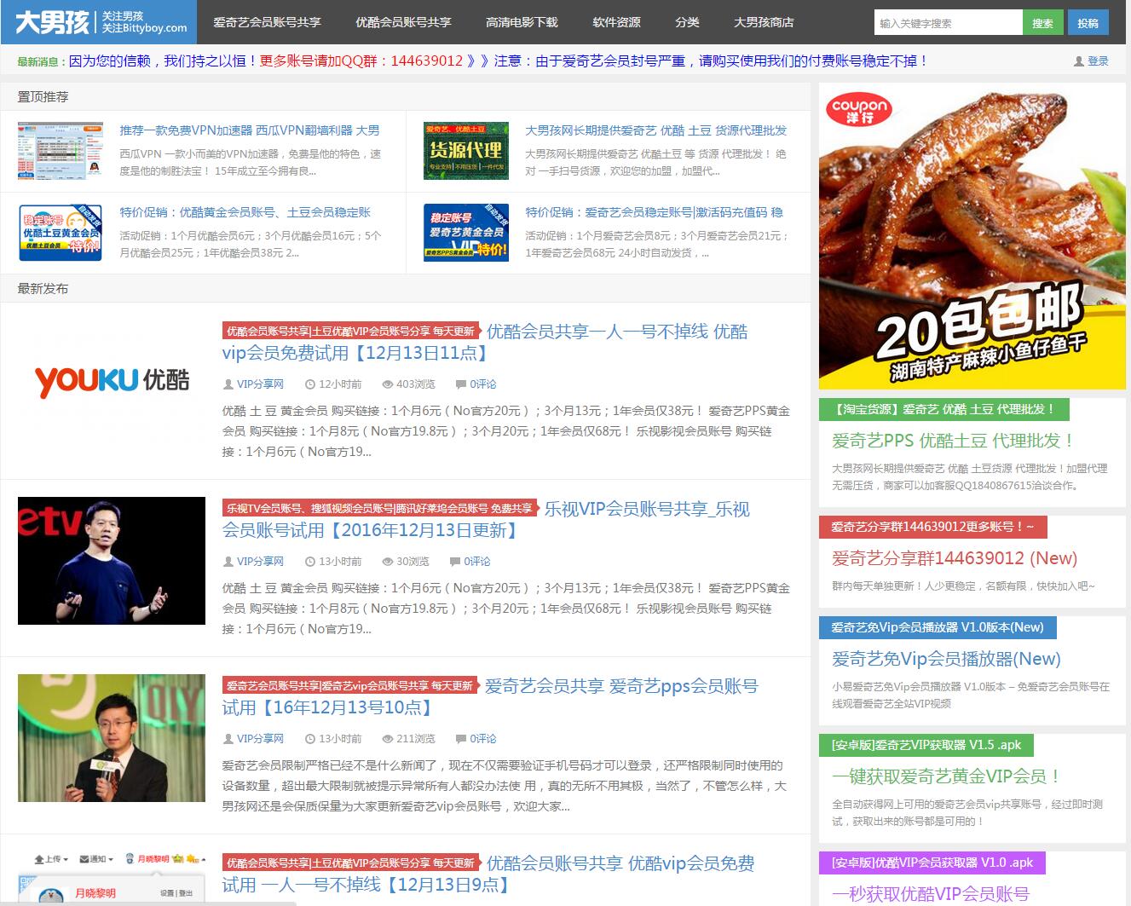Click 0评论 on the 211浏览 post
The width and height of the screenshot is (1131, 906).
tap(482, 739)
